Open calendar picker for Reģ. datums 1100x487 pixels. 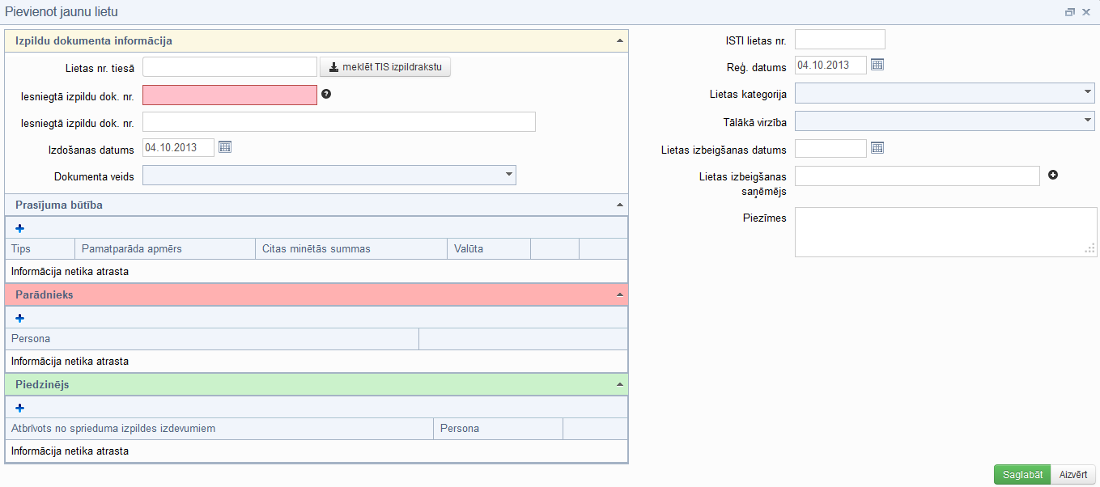click(x=877, y=65)
